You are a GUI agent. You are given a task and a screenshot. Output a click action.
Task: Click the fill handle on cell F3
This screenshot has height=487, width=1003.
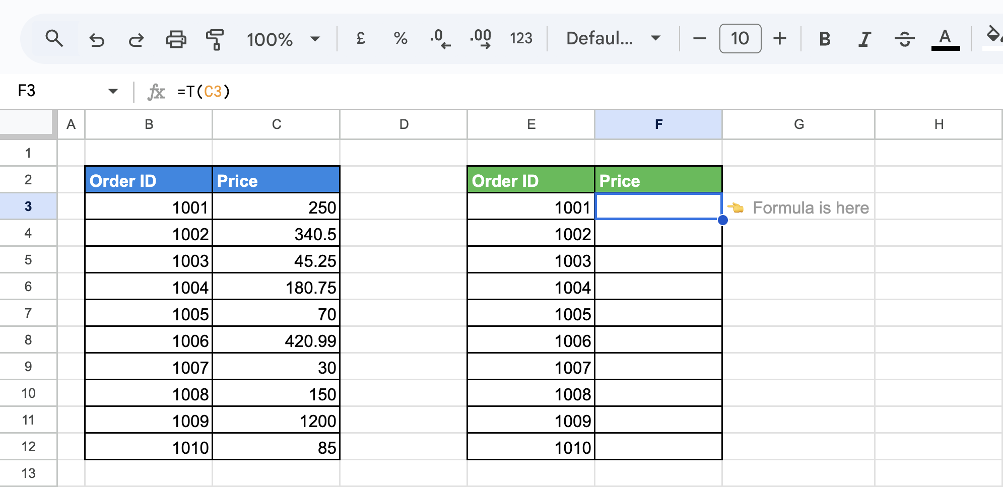722,220
